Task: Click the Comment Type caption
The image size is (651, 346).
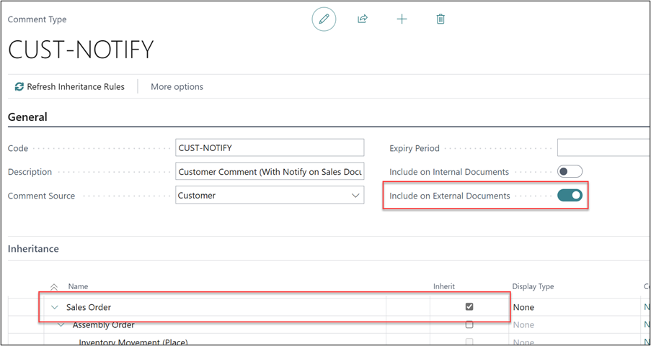Action: (37, 19)
